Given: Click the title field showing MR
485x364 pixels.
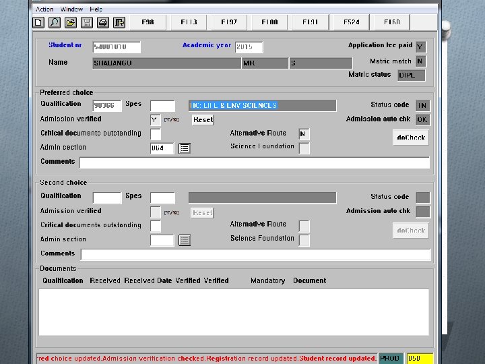Looking at the screenshot, I should pyautogui.click(x=265, y=63).
